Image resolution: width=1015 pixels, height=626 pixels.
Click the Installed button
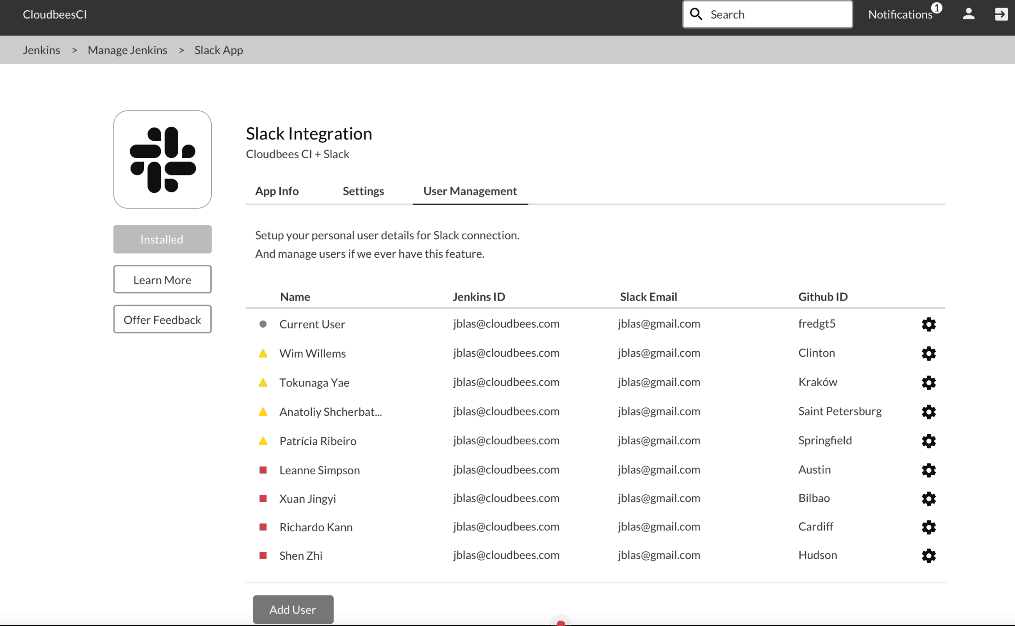click(x=162, y=239)
